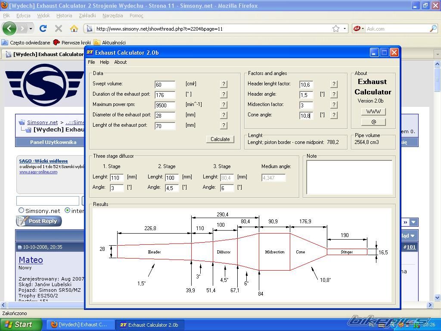Click help button for Maximum power rpm
Viewport: 441px width, 331px height.
224,105
